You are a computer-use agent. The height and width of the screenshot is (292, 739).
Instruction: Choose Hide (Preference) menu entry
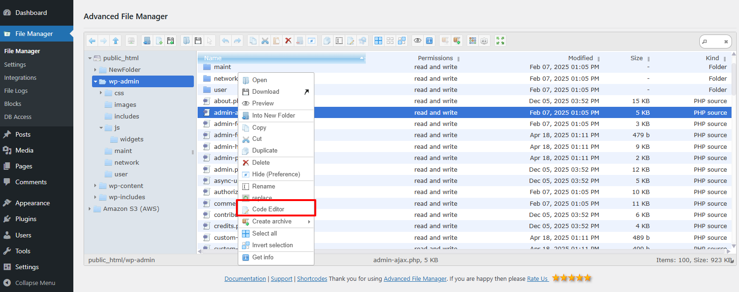click(276, 174)
